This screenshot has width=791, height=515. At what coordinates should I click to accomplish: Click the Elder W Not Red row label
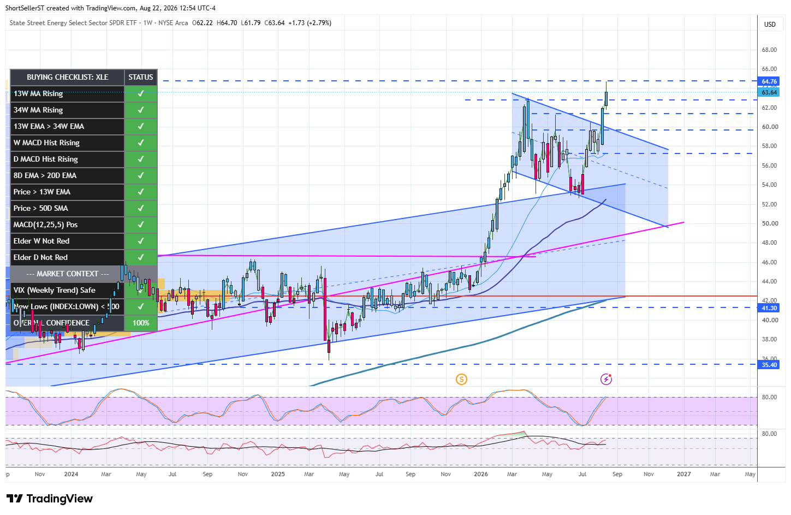tap(41, 241)
